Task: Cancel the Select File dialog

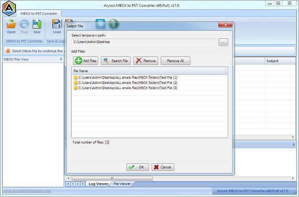Action: [x=163, y=167]
